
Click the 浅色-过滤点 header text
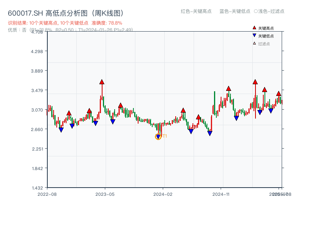click(x=271, y=11)
